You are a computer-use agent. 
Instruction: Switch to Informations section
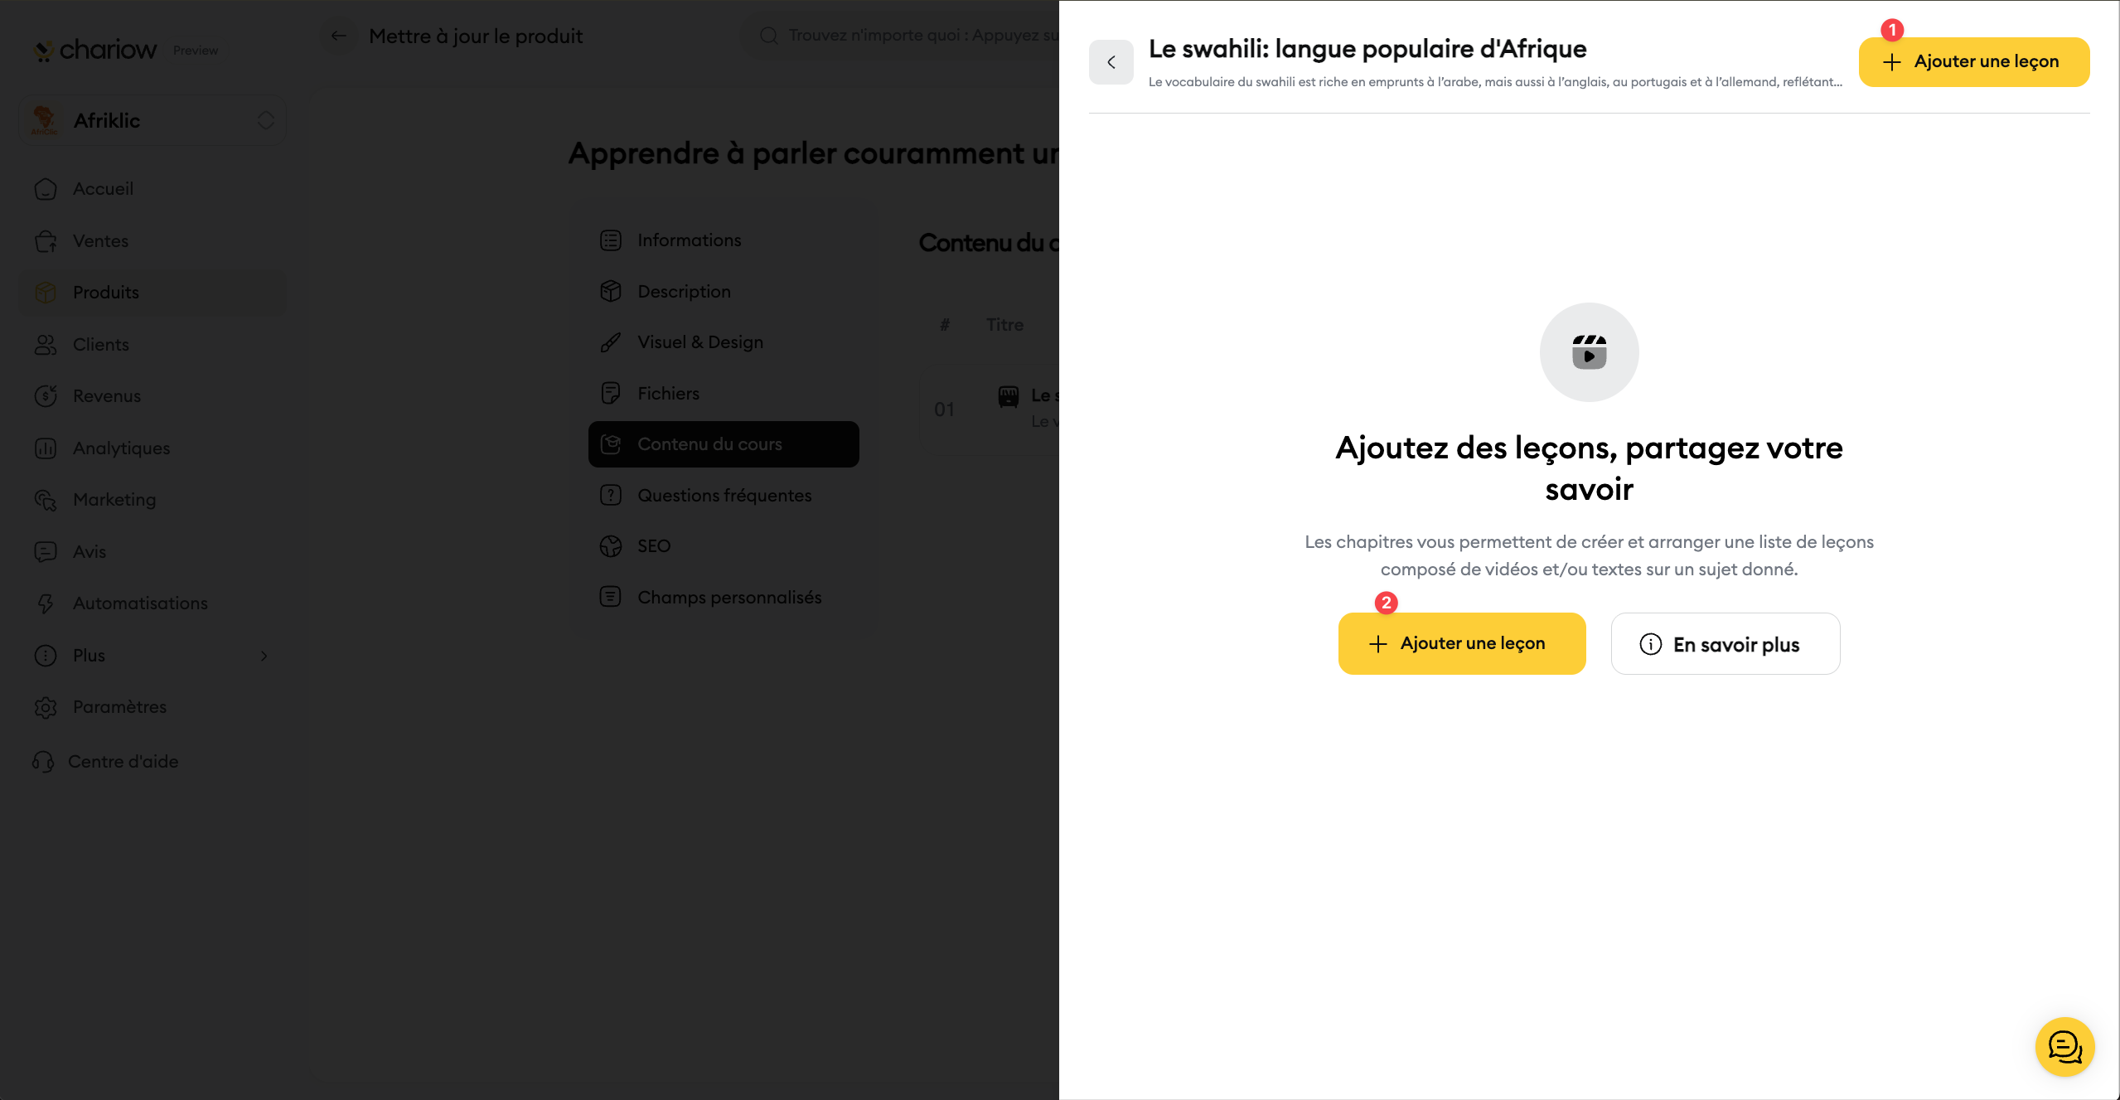coord(689,240)
